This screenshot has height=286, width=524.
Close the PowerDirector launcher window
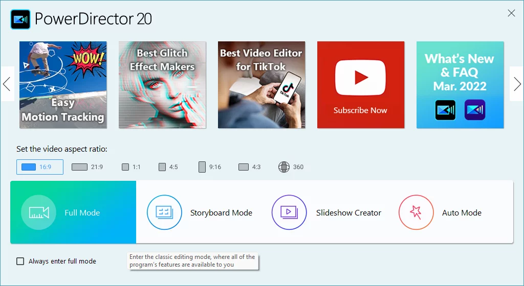511,13
